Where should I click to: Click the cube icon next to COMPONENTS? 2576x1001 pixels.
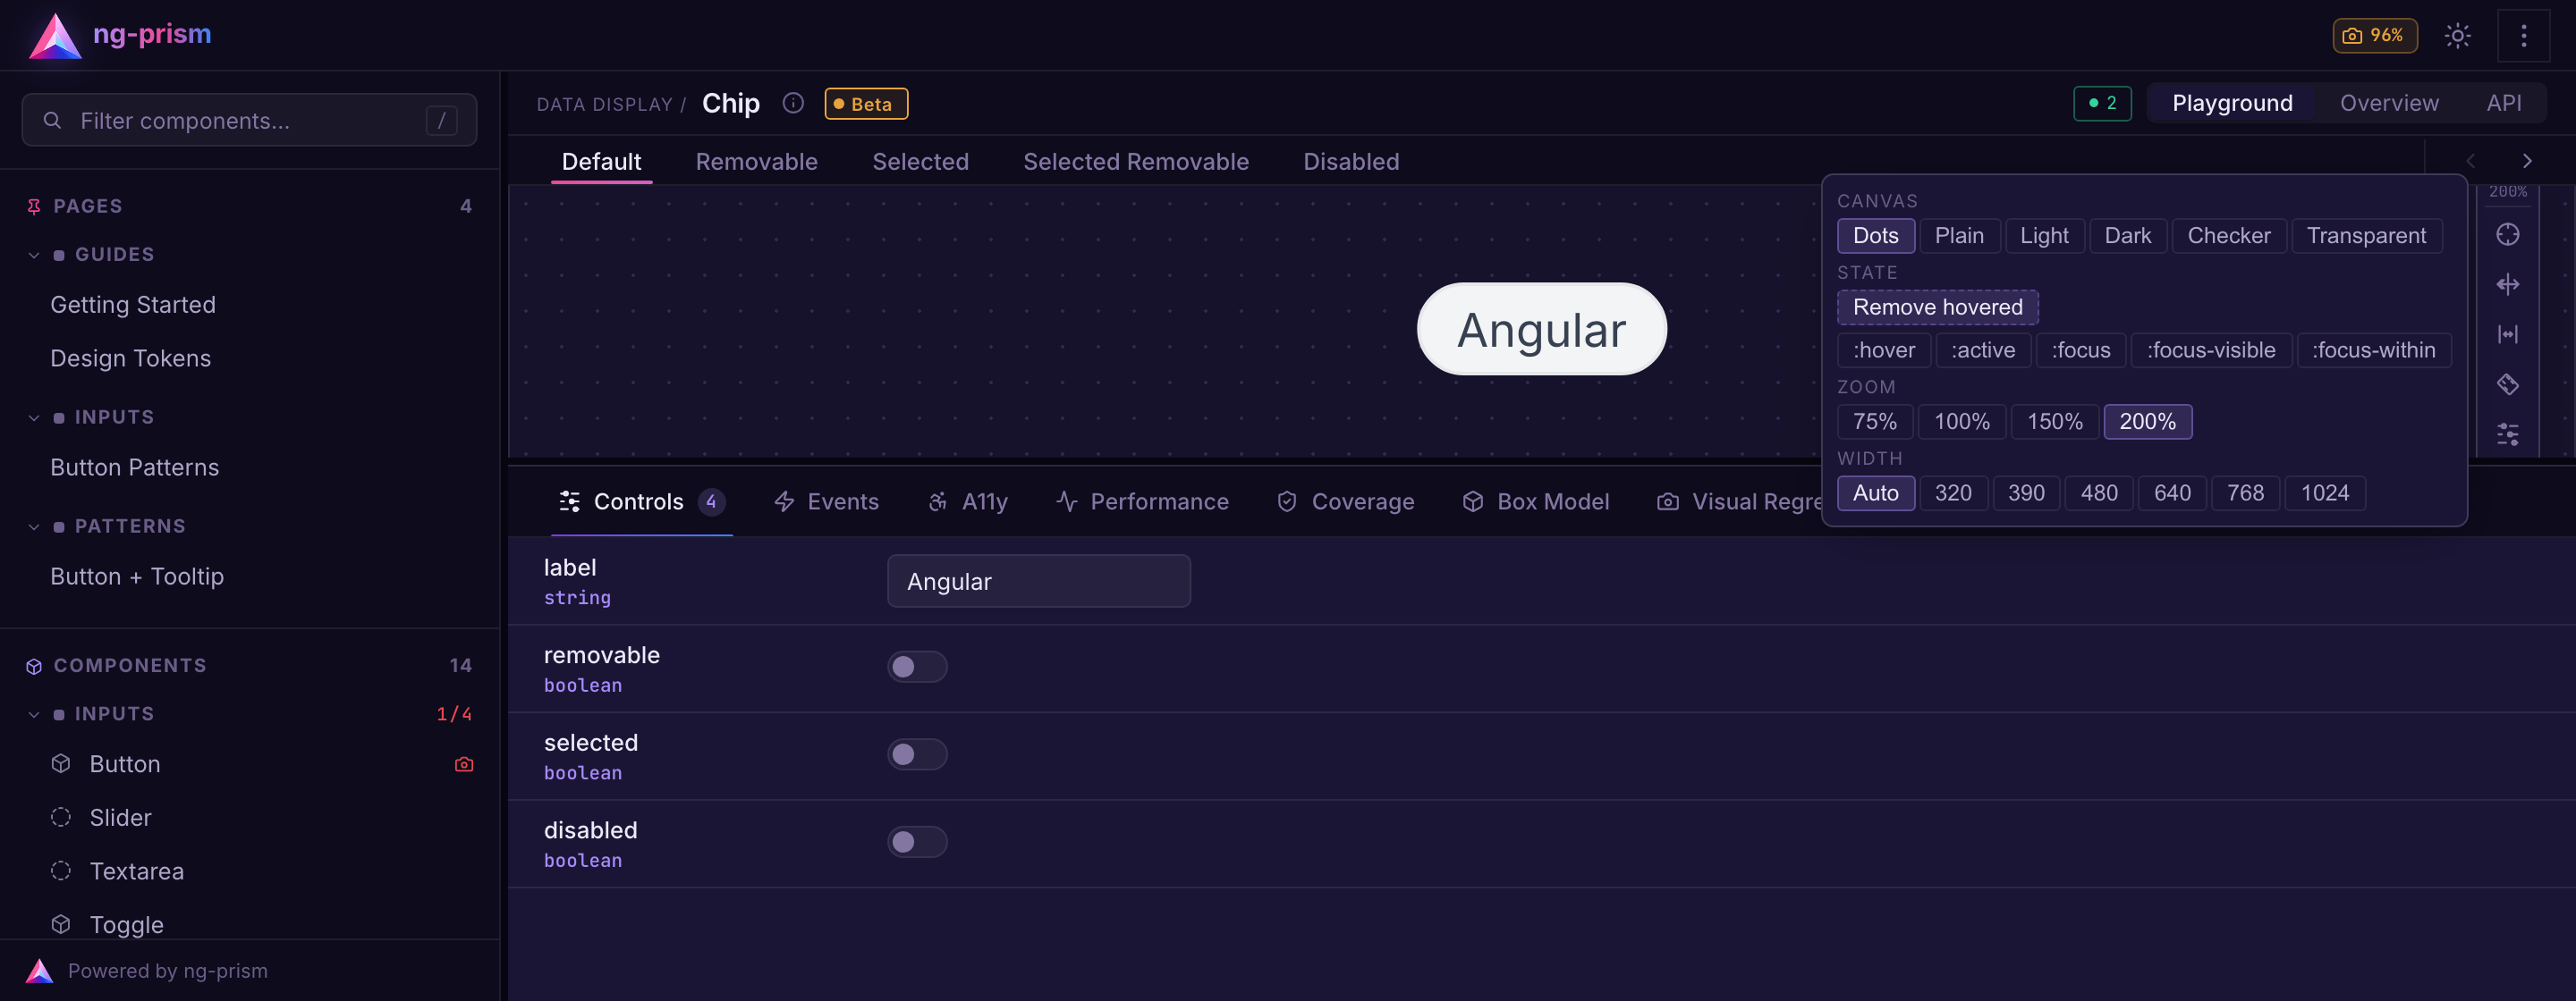click(34, 667)
